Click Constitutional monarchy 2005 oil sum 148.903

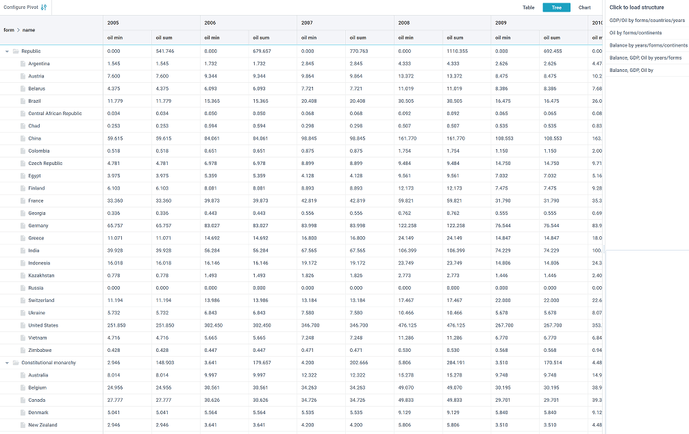pos(165,363)
